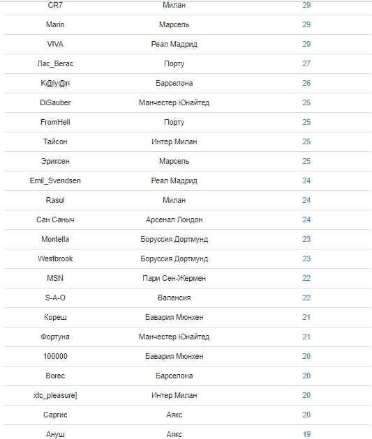372x439 pixels.
Task: Click the VIVA player name
Action: pyautogui.click(x=55, y=44)
